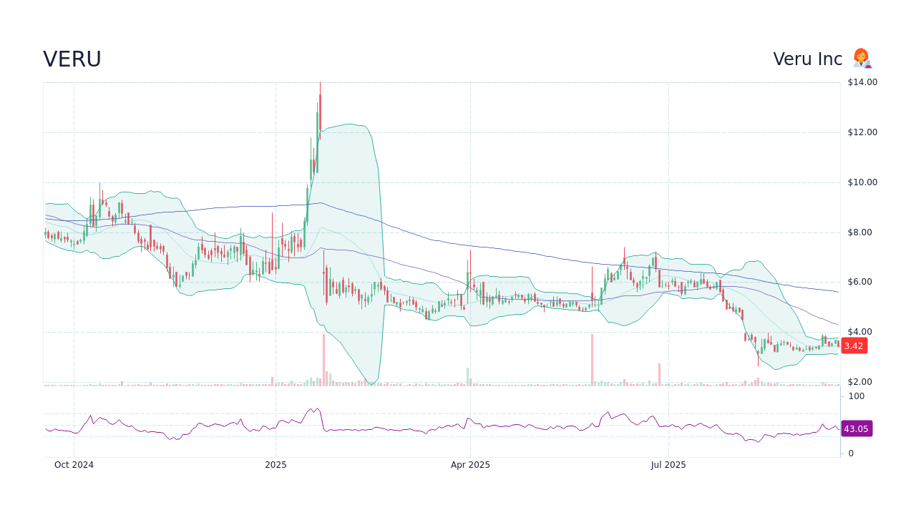Click the woman scientist emoji icon
916x515 pixels.
click(x=862, y=59)
